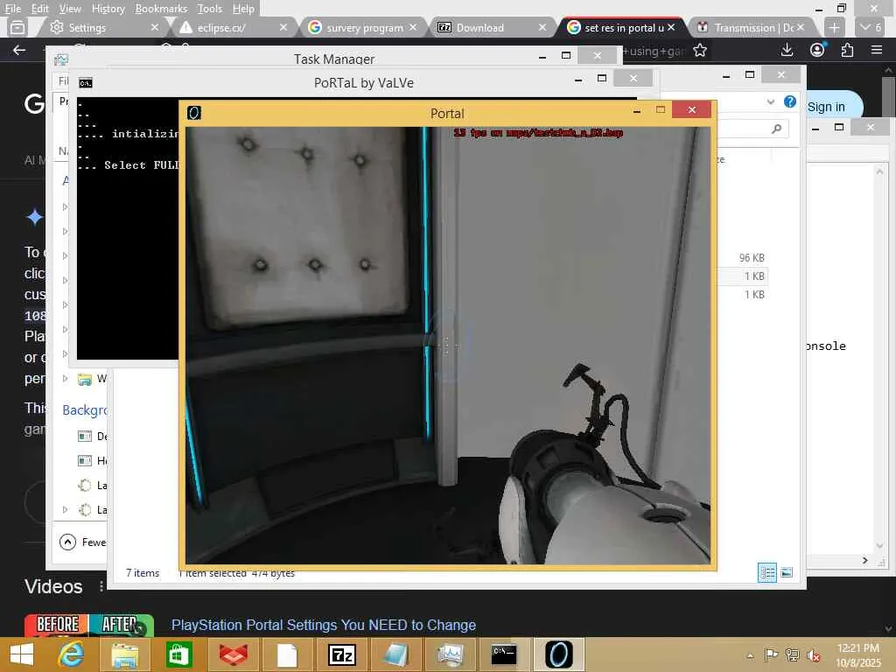Viewport: 896px width, 672px height.
Task: Switch to Portal game taskbar icon
Action: pos(558,654)
